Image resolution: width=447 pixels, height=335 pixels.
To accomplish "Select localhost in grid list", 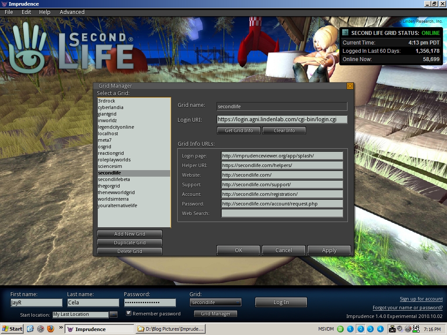I will [x=134, y=133].
